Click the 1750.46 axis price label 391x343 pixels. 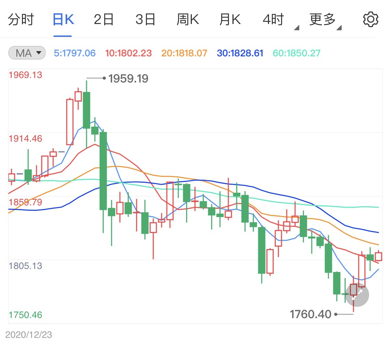click(x=25, y=315)
